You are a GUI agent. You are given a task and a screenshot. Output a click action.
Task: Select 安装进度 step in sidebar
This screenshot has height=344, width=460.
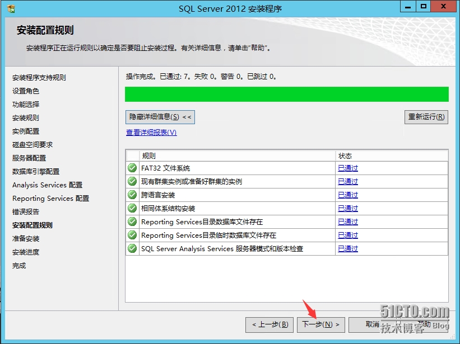(26, 252)
